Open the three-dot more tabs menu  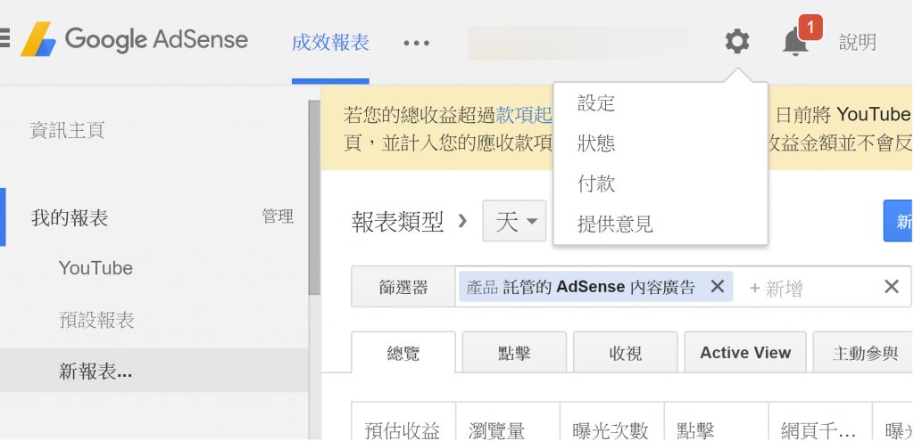coord(417,43)
